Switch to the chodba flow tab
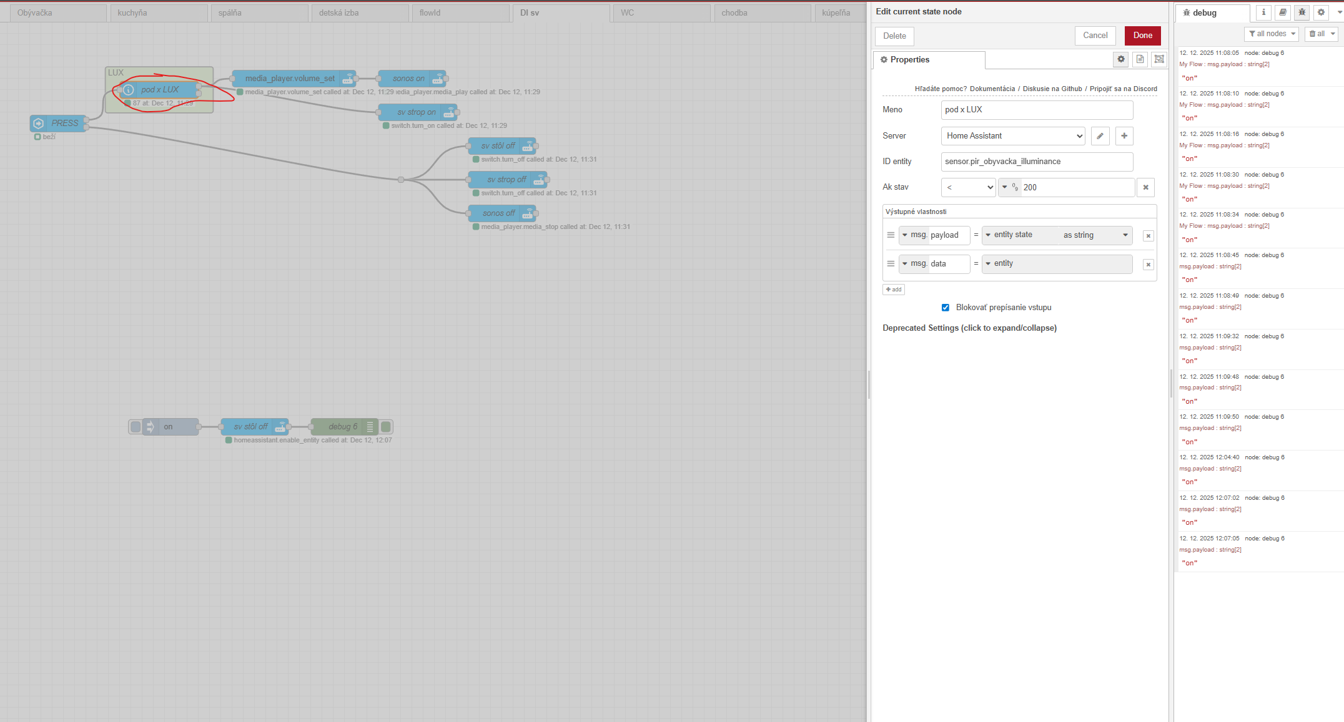Viewport: 1344px width, 722px height. [x=762, y=12]
